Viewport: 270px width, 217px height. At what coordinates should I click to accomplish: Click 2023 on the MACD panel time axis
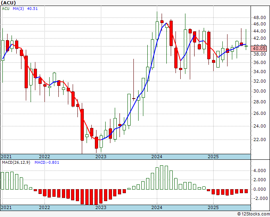[101, 207]
